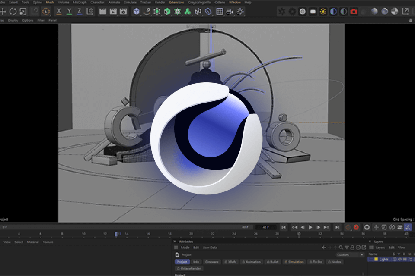The height and width of the screenshot is (276, 415).
Task: Toggle the Y axis lock
Action: pyautogui.click(x=69, y=11)
